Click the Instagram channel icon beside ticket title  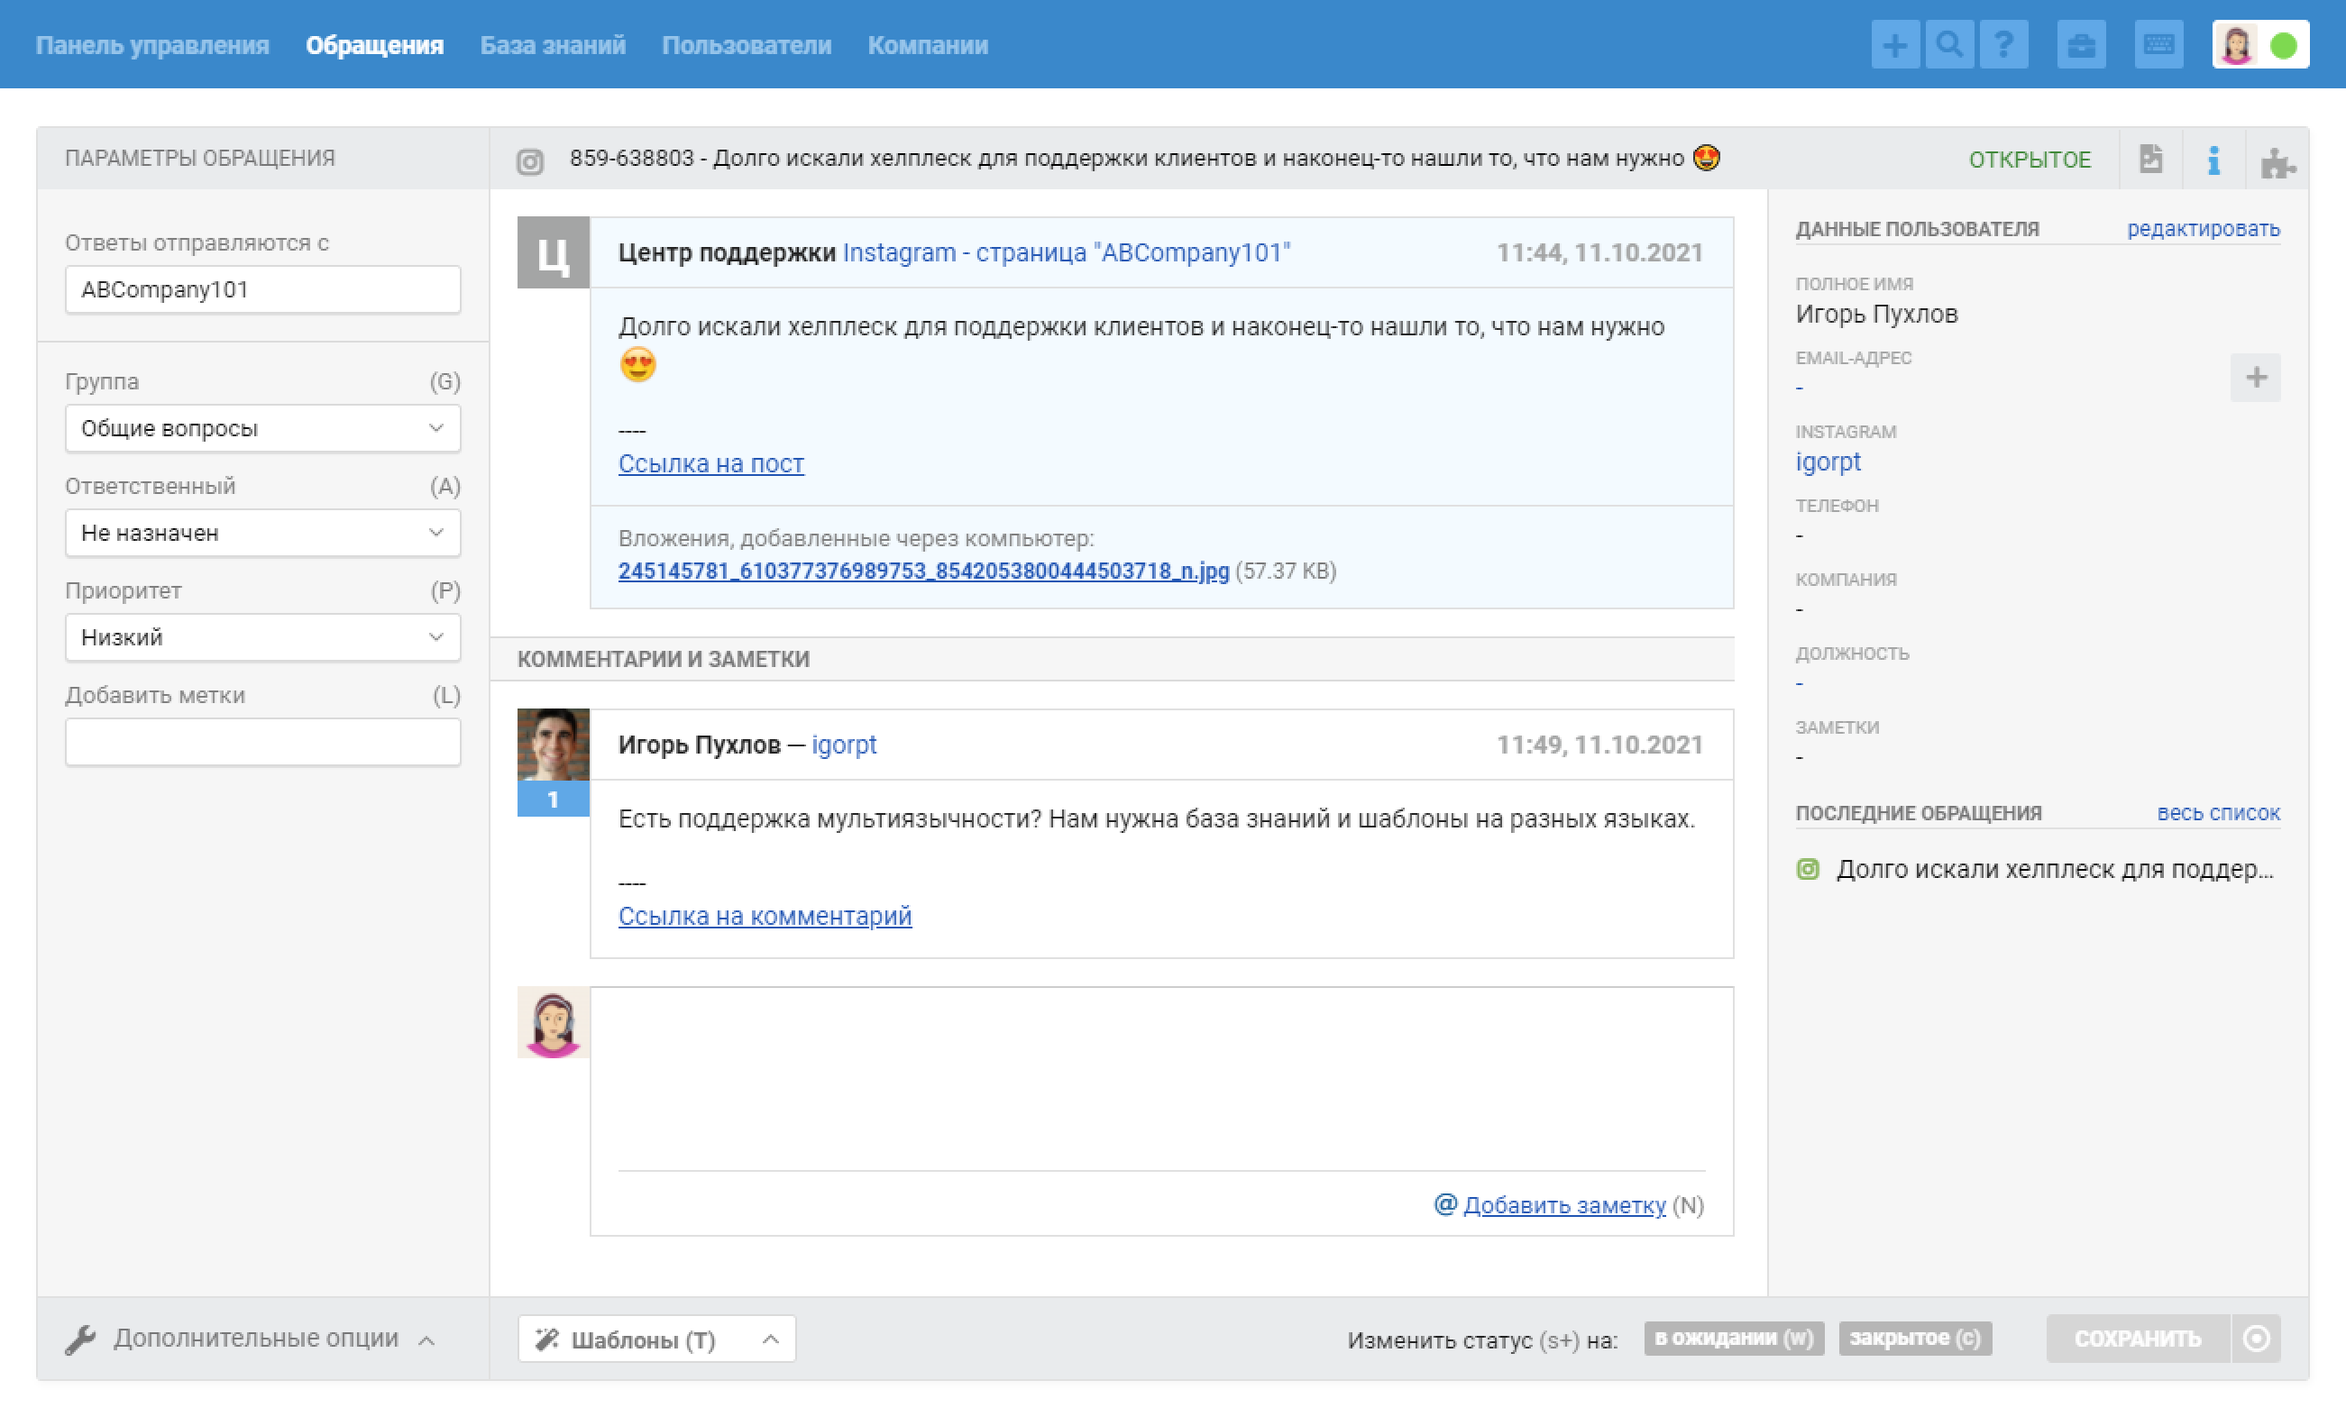[529, 161]
